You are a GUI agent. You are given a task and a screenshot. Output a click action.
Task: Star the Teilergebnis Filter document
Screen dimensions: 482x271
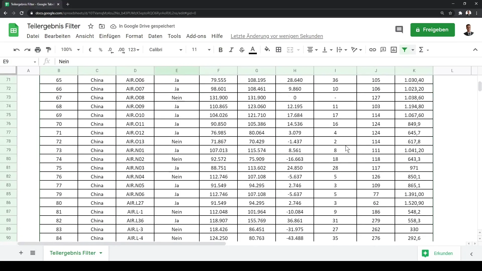click(91, 26)
